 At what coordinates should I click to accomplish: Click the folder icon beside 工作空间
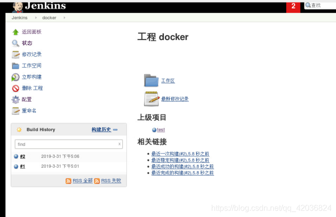coord(15,66)
